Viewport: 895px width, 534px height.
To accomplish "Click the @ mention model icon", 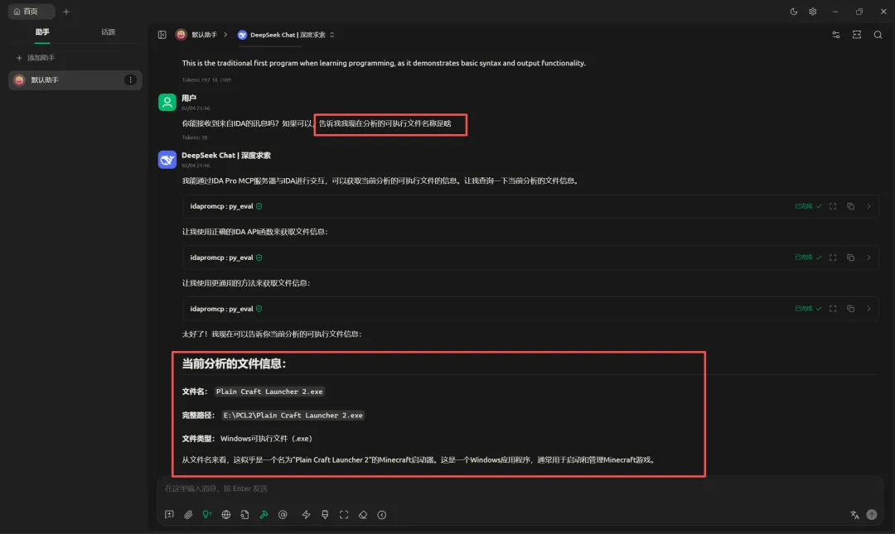I will point(283,515).
